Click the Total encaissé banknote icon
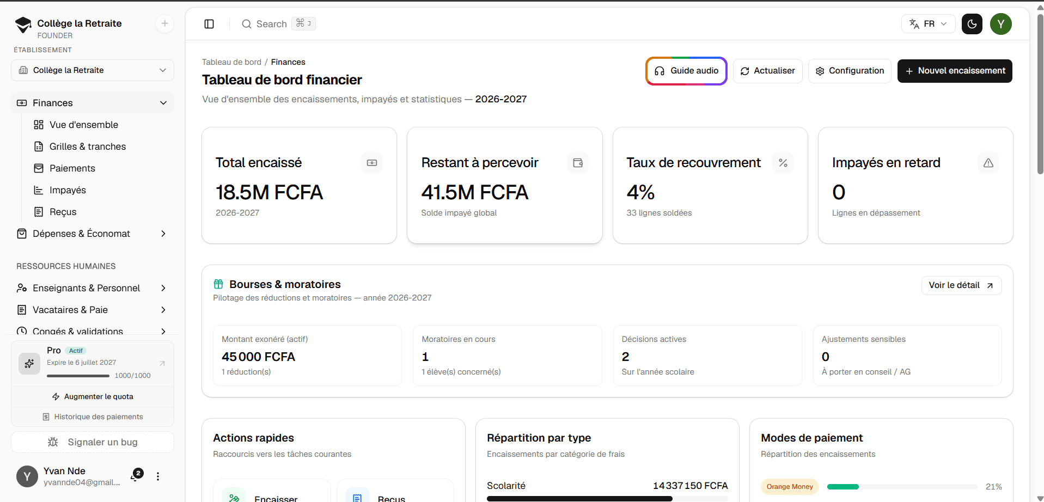This screenshot has height=502, width=1044. tap(372, 163)
